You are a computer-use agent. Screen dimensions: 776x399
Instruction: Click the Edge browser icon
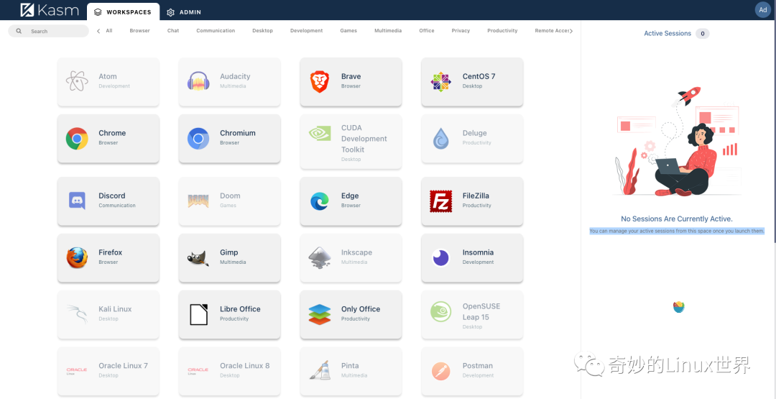[320, 201]
